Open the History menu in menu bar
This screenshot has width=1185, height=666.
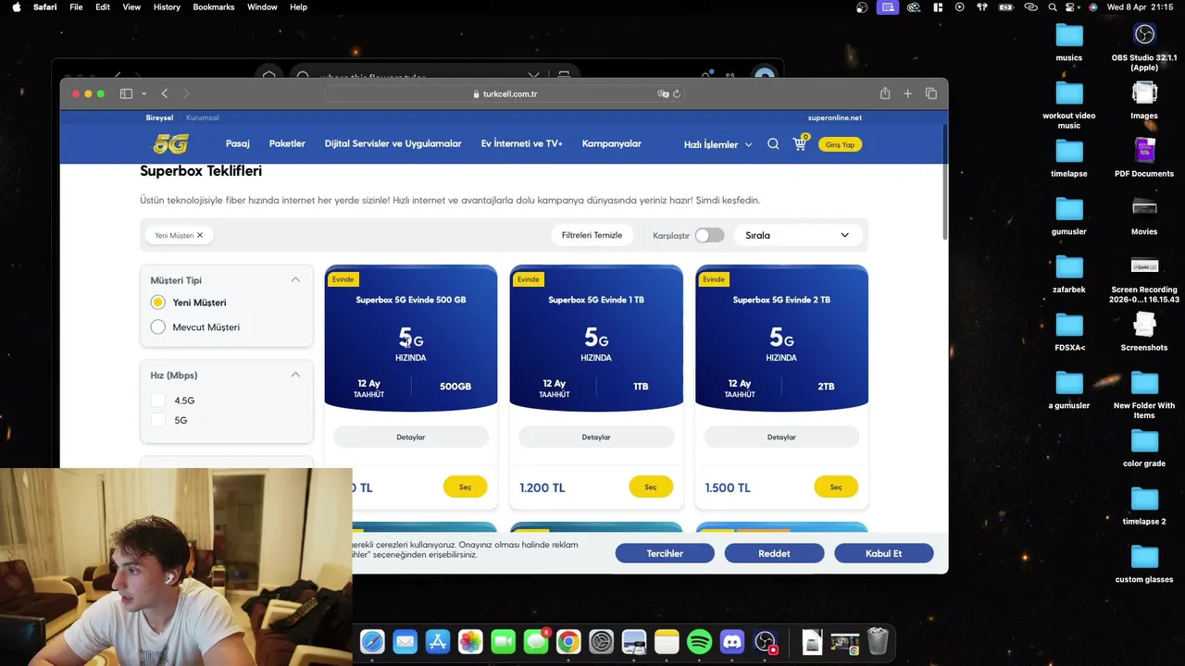pyautogui.click(x=167, y=6)
